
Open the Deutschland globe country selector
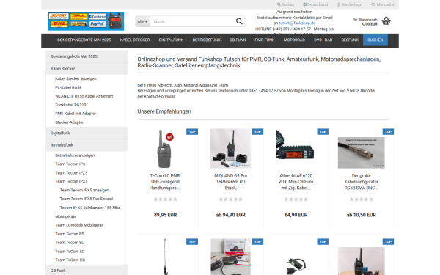(x=315, y=4)
